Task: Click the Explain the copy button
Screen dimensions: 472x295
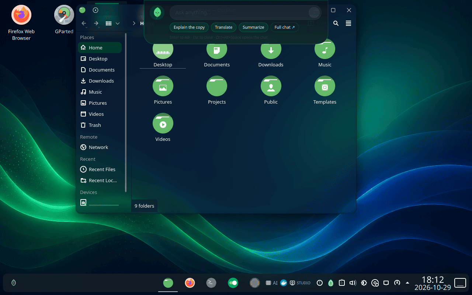Action: [x=189, y=27]
